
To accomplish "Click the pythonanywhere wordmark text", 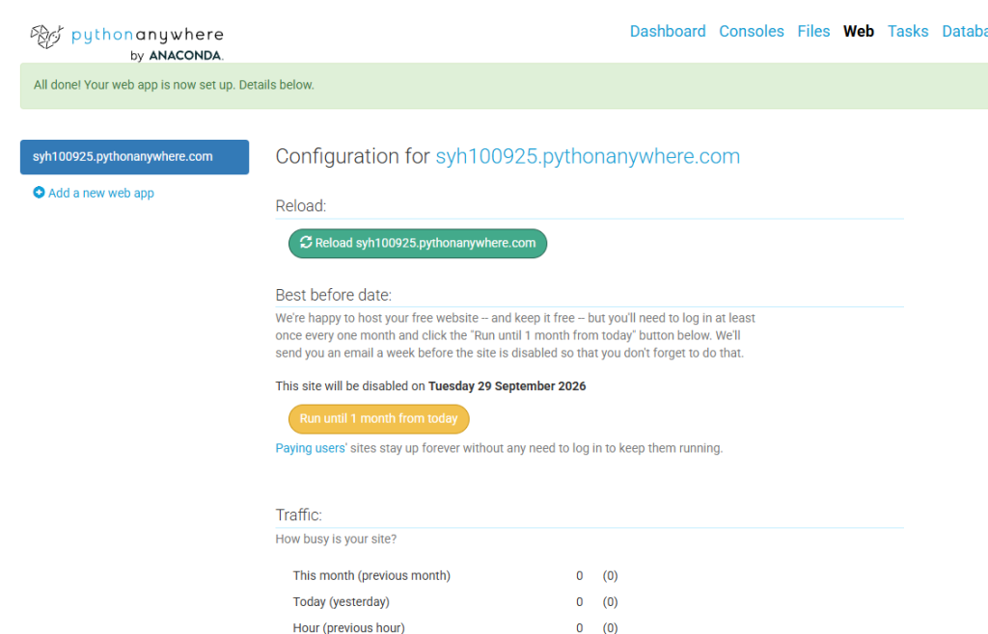I will 148,36.
